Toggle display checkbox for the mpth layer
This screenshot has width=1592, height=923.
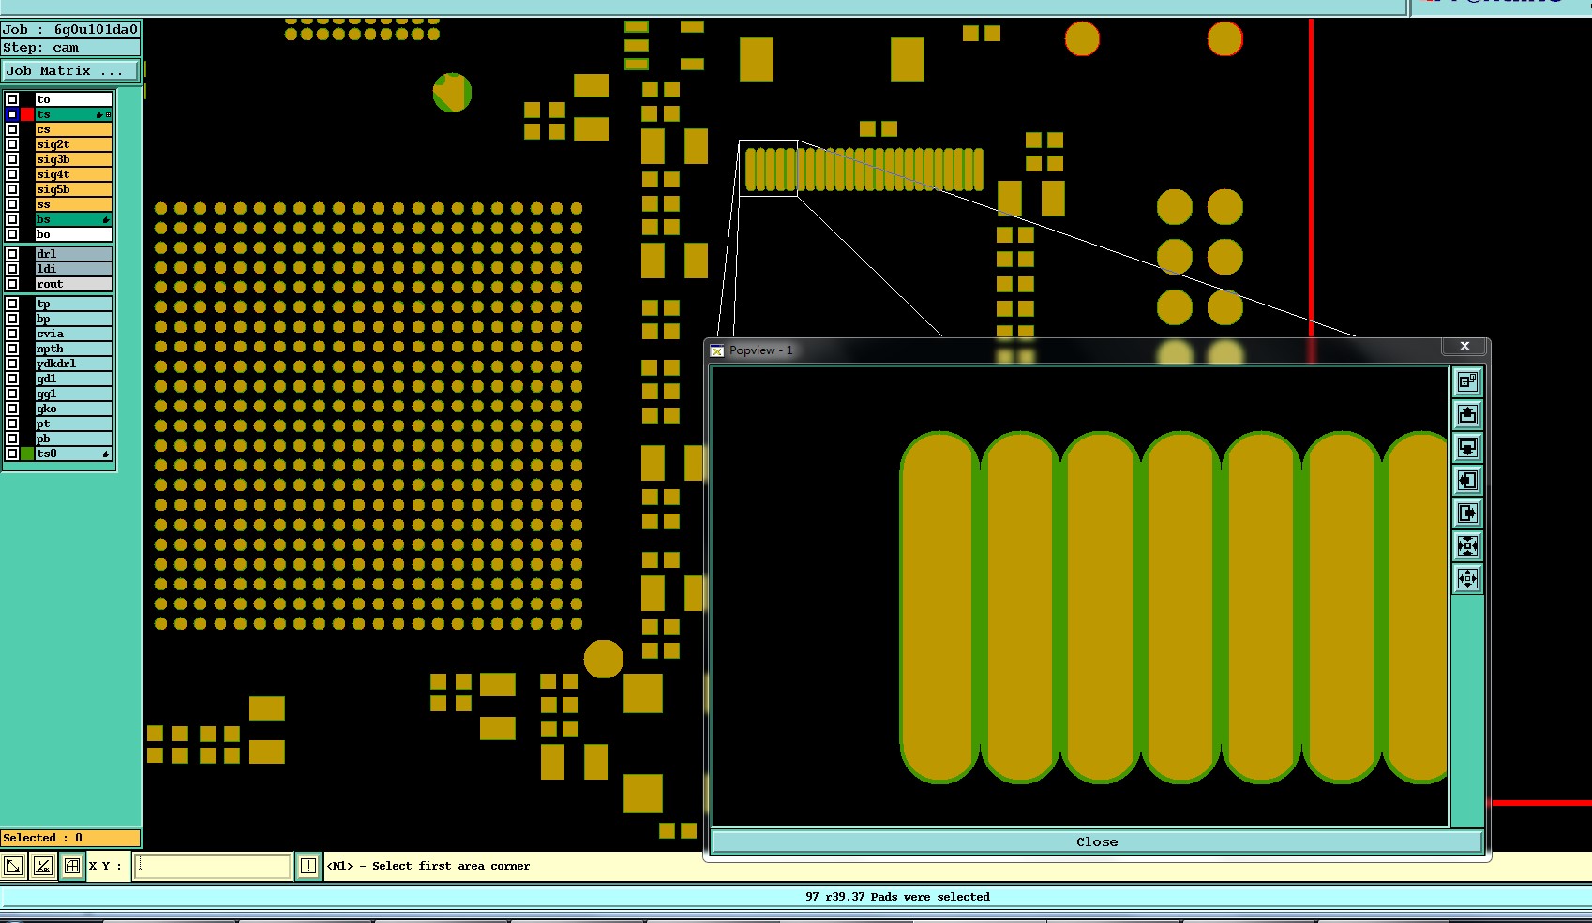[12, 349]
